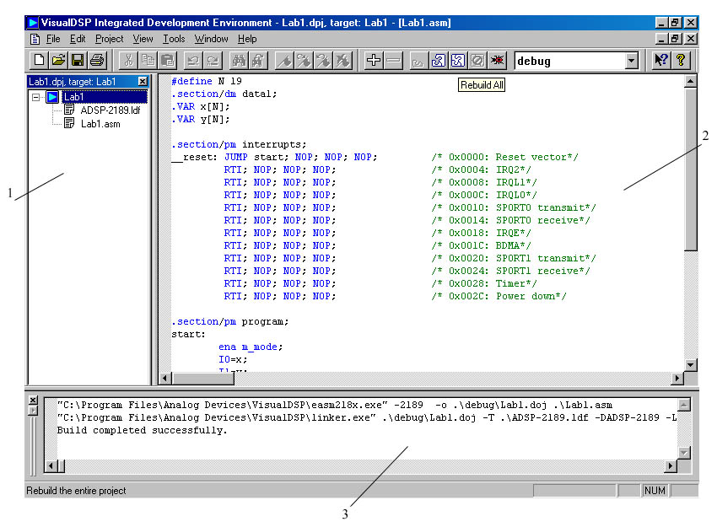Screen dimensions: 717x527
Task: Select ADSP-2189.ldf in the project tree
Action: pyautogui.click(x=111, y=110)
